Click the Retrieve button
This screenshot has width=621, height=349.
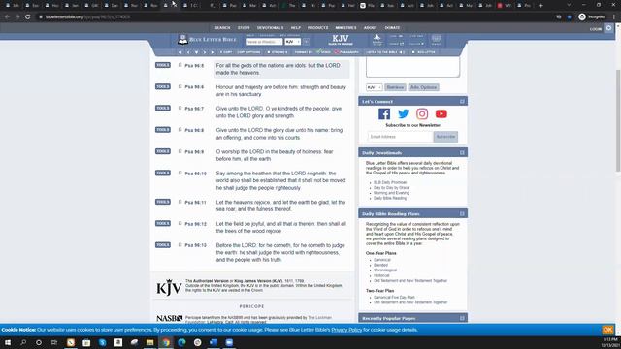coord(395,87)
